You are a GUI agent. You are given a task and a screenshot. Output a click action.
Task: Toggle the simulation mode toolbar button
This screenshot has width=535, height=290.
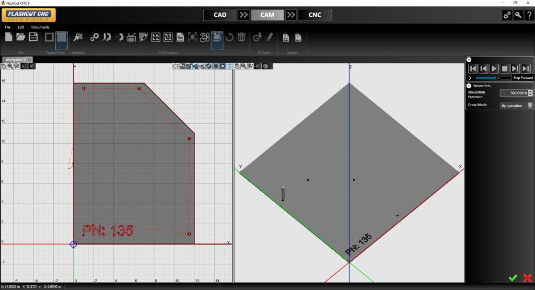point(217,37)
